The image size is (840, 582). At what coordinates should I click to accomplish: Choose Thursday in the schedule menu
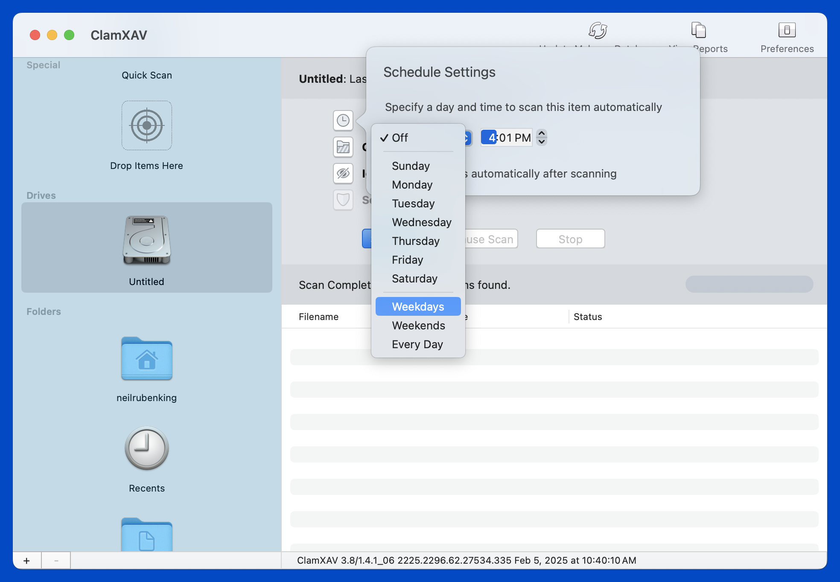418,241
